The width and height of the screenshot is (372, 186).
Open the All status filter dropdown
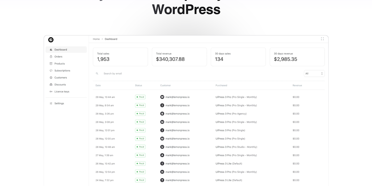pyautogui.click(x=314, y=73)
